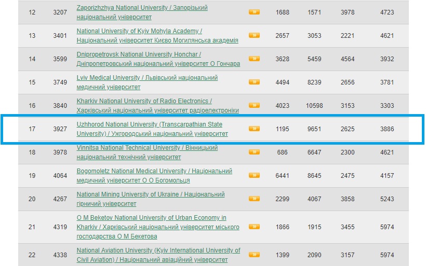The height and width of the screenshot is (266, 426).
Task: Select value 4723 in Zaporizhzhya row
Action: click(387, 12)
